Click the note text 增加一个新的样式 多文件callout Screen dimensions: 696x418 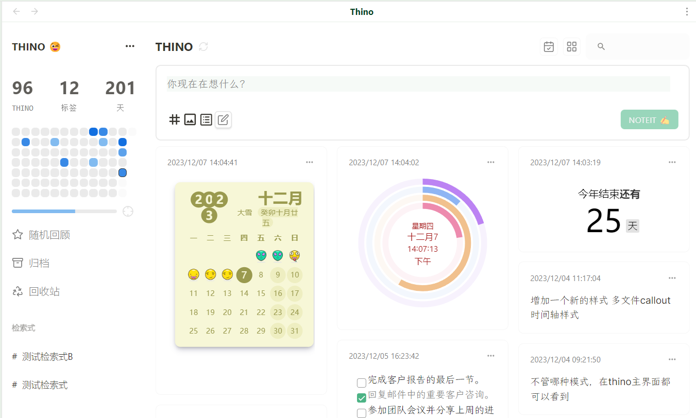coord(601,301)
